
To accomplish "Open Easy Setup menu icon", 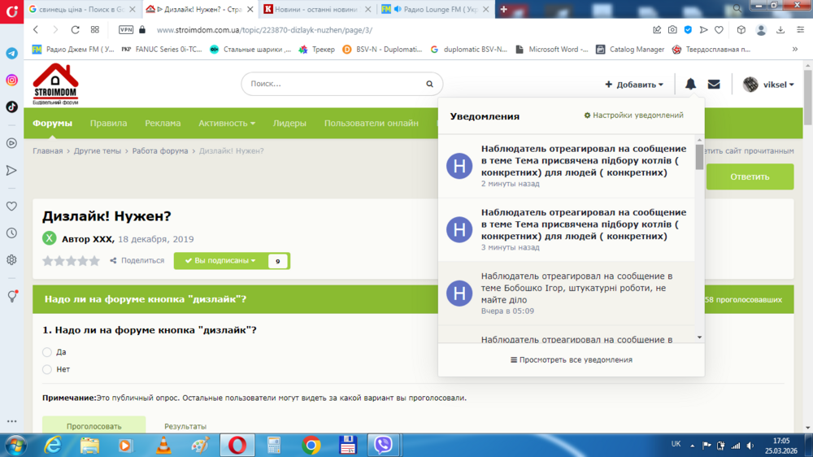I will 801,30.
